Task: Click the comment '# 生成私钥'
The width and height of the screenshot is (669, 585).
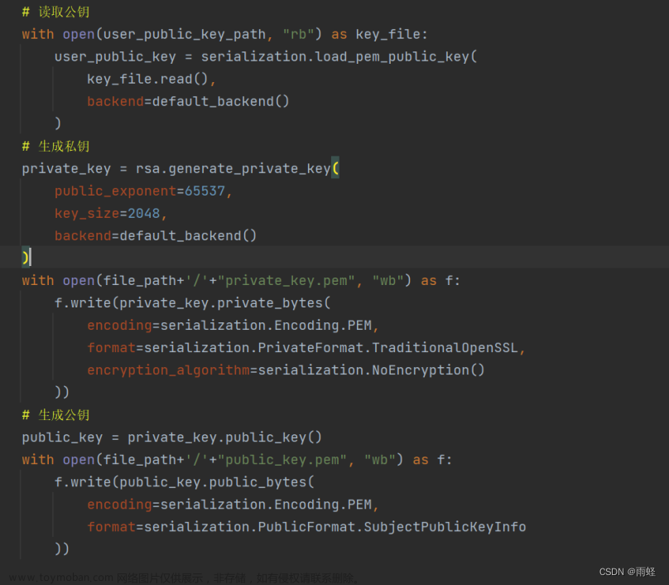Action: pyautogui.click(x=56, y=147)
